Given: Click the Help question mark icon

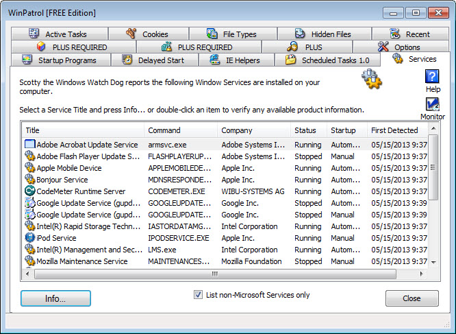Looking at the screenshot, I should [432, 76].
